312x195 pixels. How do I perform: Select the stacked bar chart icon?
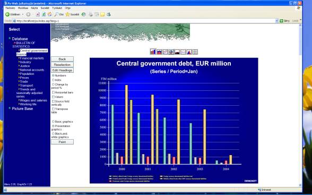coord(159,52)
